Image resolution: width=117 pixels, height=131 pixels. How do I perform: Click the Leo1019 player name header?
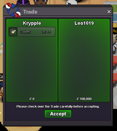pyautogui.click(x=84, y=23)
